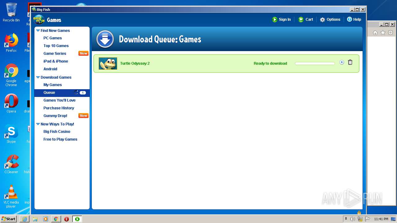Open Free to Play Games

[x=60, y=139]
